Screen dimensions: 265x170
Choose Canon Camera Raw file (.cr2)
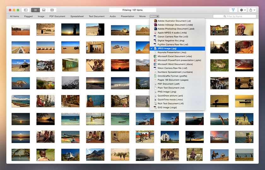177,37
